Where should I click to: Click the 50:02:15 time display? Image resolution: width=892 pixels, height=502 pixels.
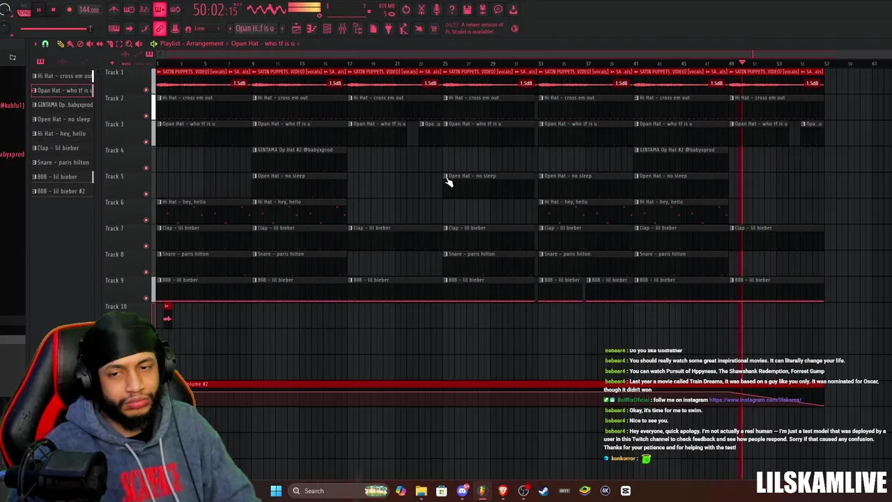215,10
